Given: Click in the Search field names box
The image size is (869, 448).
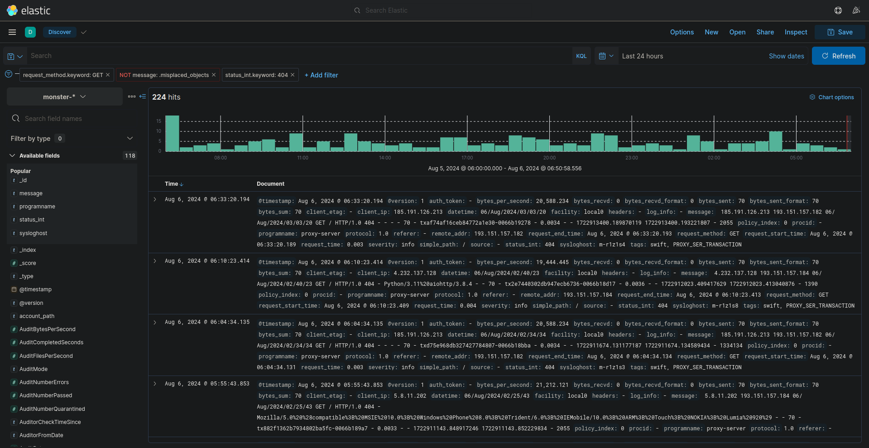Looking at the screenshot, I should coord(72,119).
